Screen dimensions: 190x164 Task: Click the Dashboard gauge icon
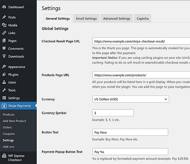click(x=4, y=7)
